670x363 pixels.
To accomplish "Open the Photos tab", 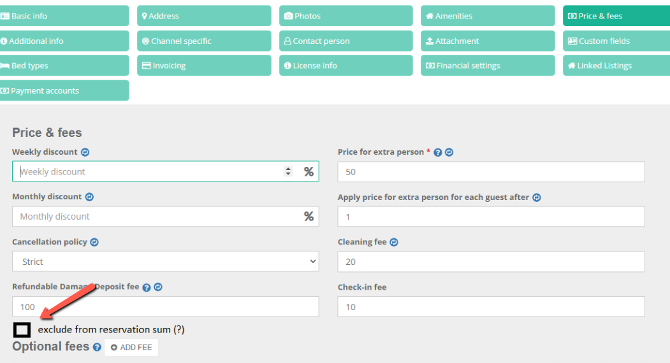I will click(346, 16).
